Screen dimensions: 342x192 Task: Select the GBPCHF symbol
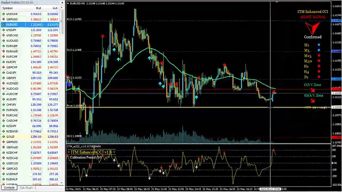coord(12,67)
